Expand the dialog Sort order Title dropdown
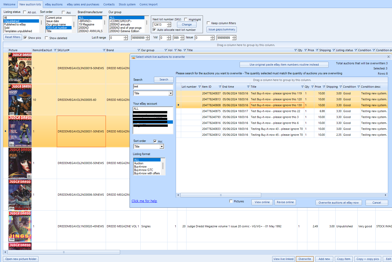 click(162, 147)
